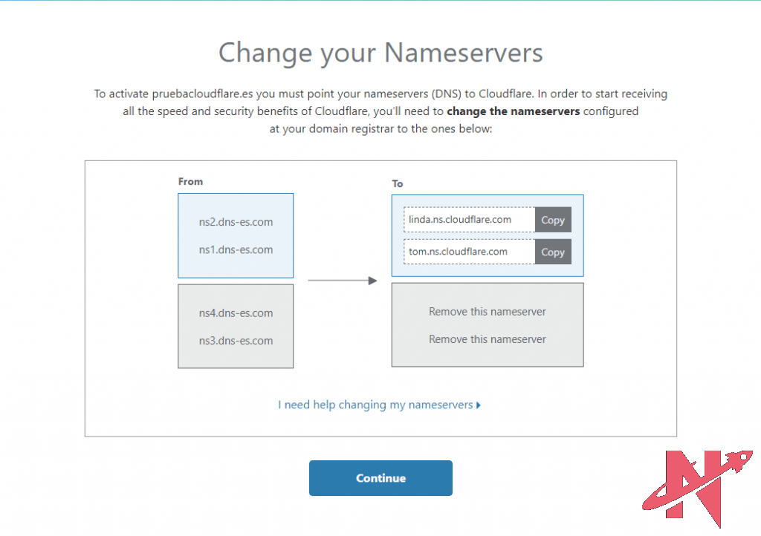Copy the linda.ns.cloudflare.com nameserver
Screen dimensions: 761x536
tap(552, 220)
